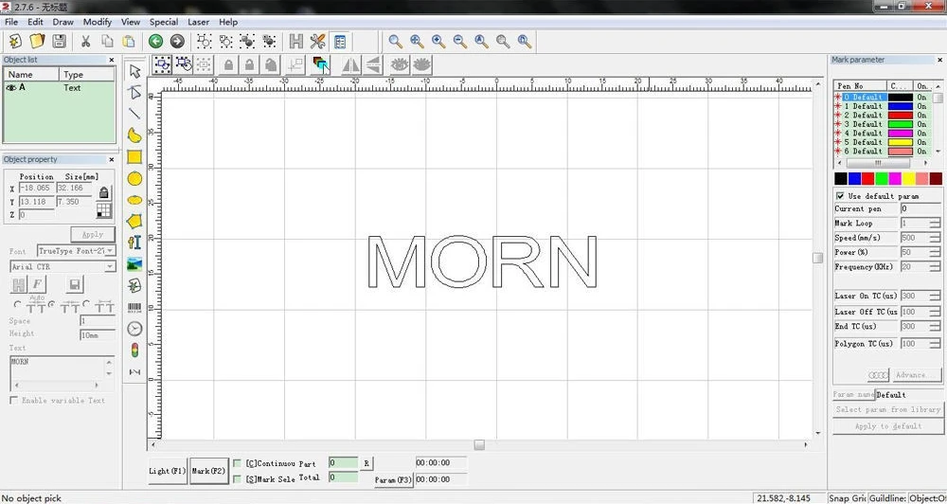Select the Pick arrow tool
Image resolution: width=947 pixels, height=504 pixels.
click(134, 71)
